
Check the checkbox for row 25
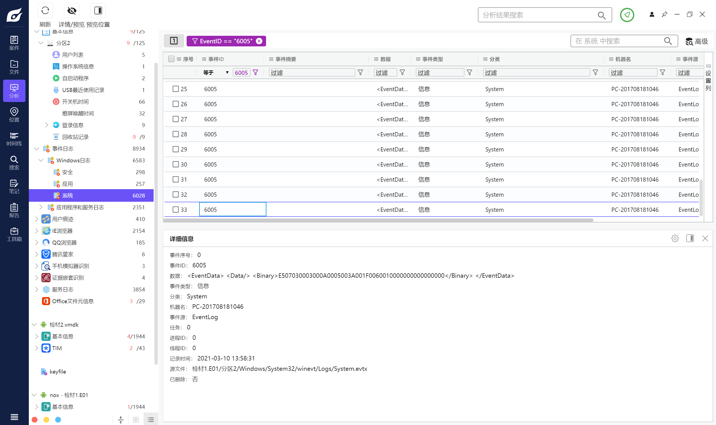(175, 89)
